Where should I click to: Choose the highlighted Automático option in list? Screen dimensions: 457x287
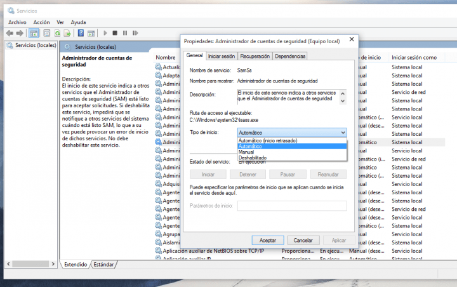click(x=292, y=146)
